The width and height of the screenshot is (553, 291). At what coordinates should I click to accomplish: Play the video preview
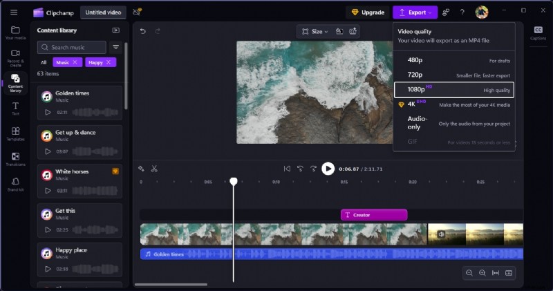pos(328,169)
